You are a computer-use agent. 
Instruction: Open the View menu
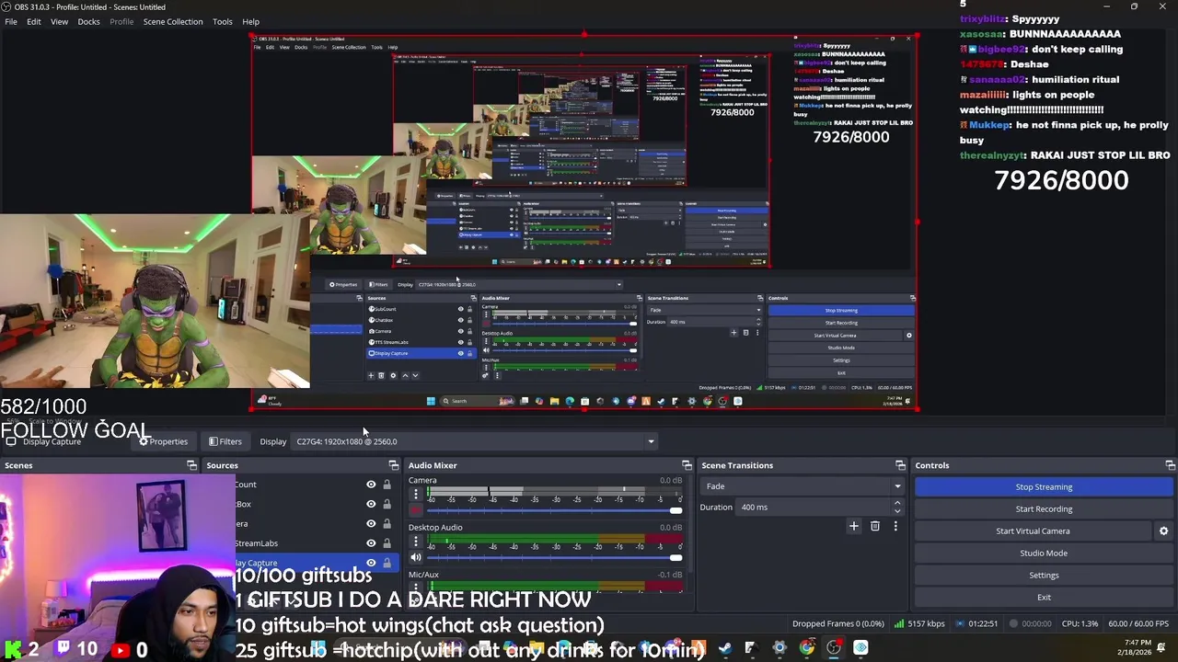point(59,21)
